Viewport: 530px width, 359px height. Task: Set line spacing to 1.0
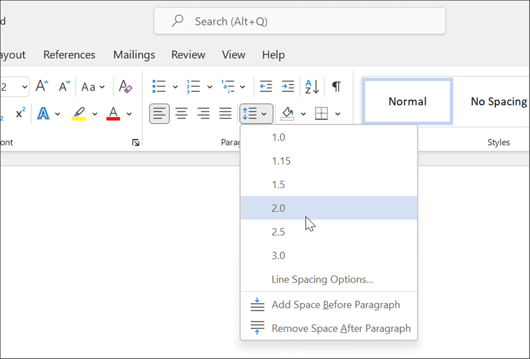click(329, 137)
